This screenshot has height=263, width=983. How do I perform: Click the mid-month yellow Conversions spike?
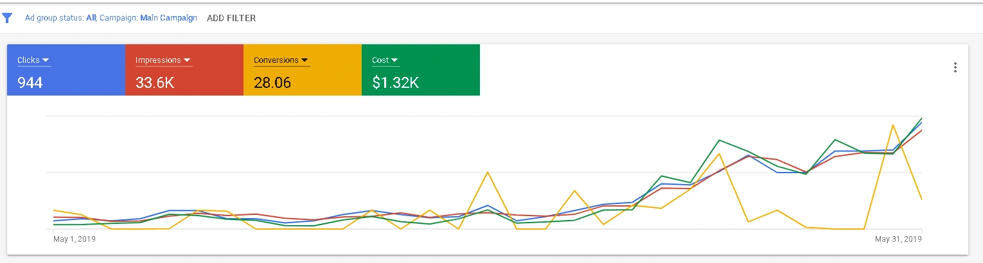click(x=488, y=172)
